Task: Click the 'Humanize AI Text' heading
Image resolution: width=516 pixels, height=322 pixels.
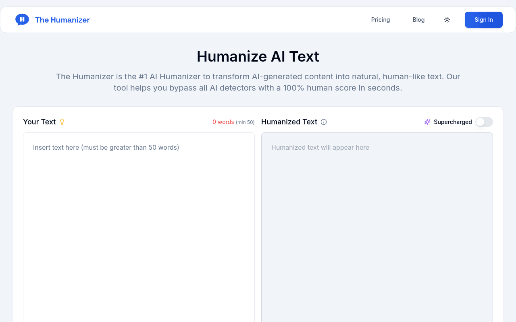Action: (x=258, y=56)
